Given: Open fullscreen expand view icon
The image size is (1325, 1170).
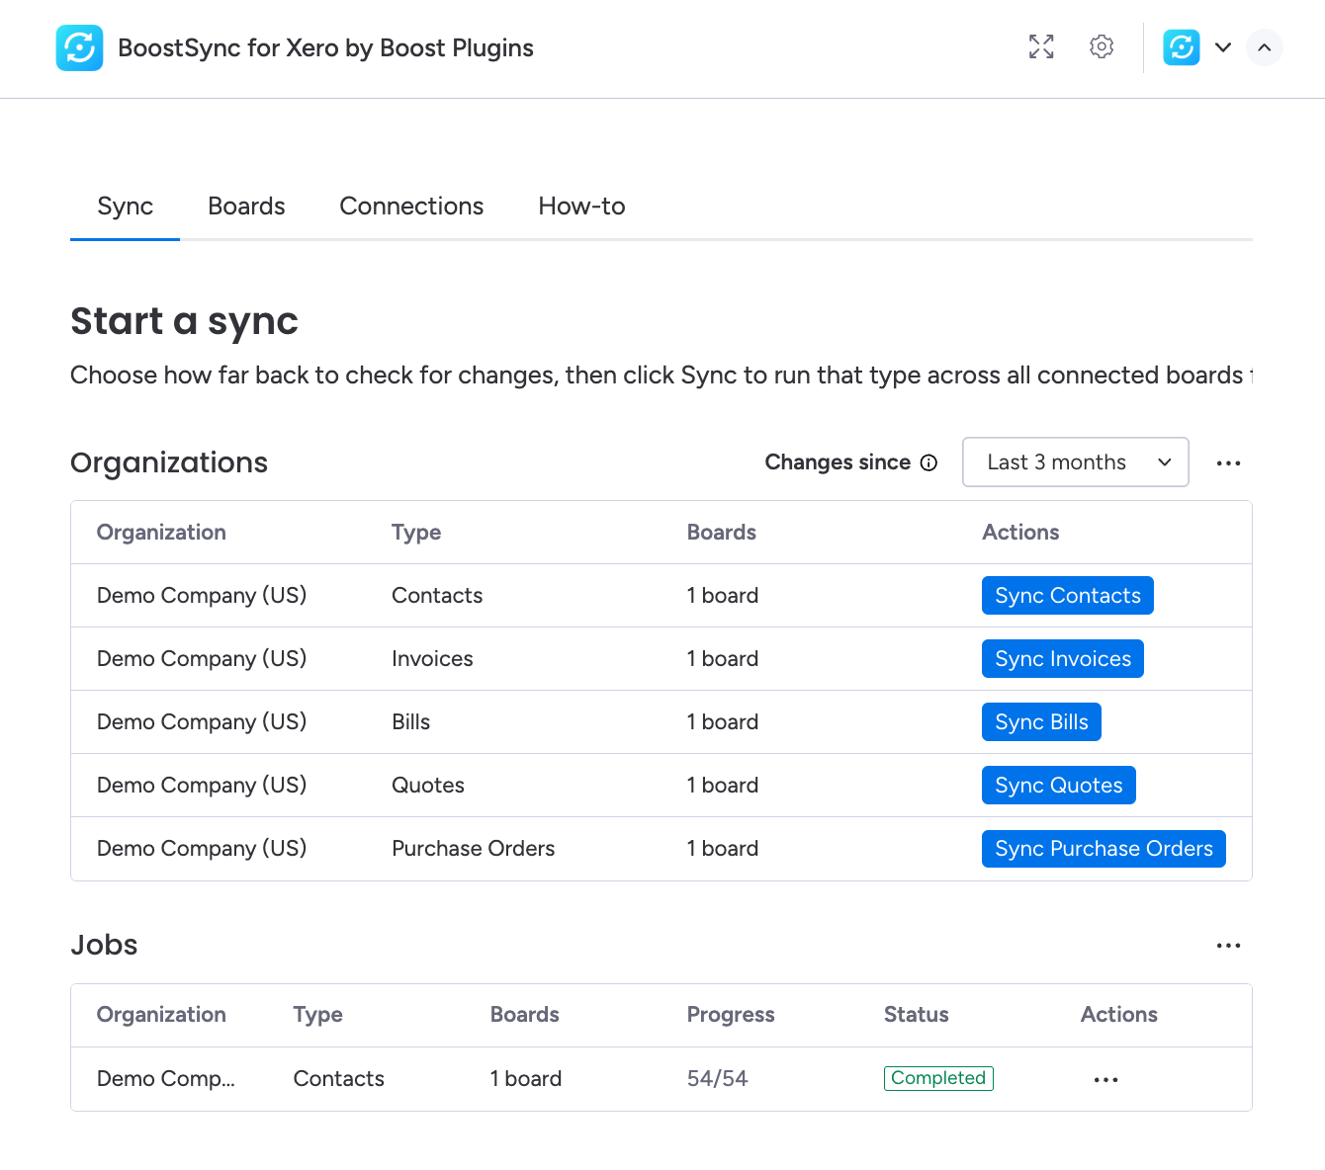Looking at the screenshot, I should point(1041,46).
